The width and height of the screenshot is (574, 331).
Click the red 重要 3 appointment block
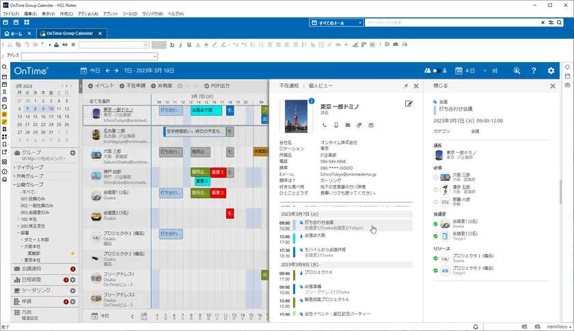tap(218, 172)
